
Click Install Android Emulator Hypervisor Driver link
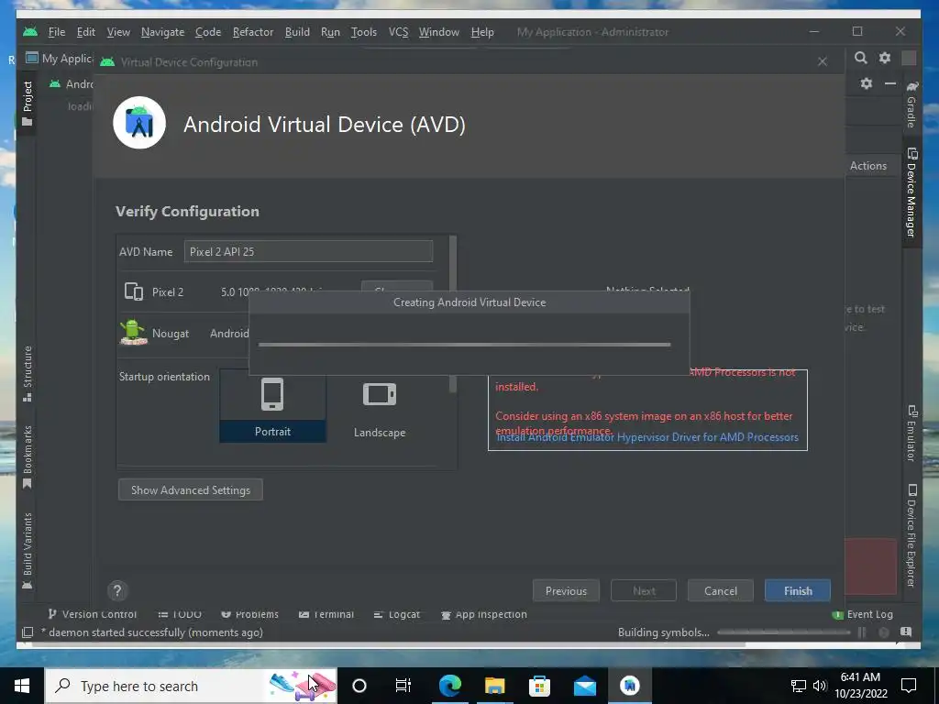pyautogui.click(x=647, y=437)
